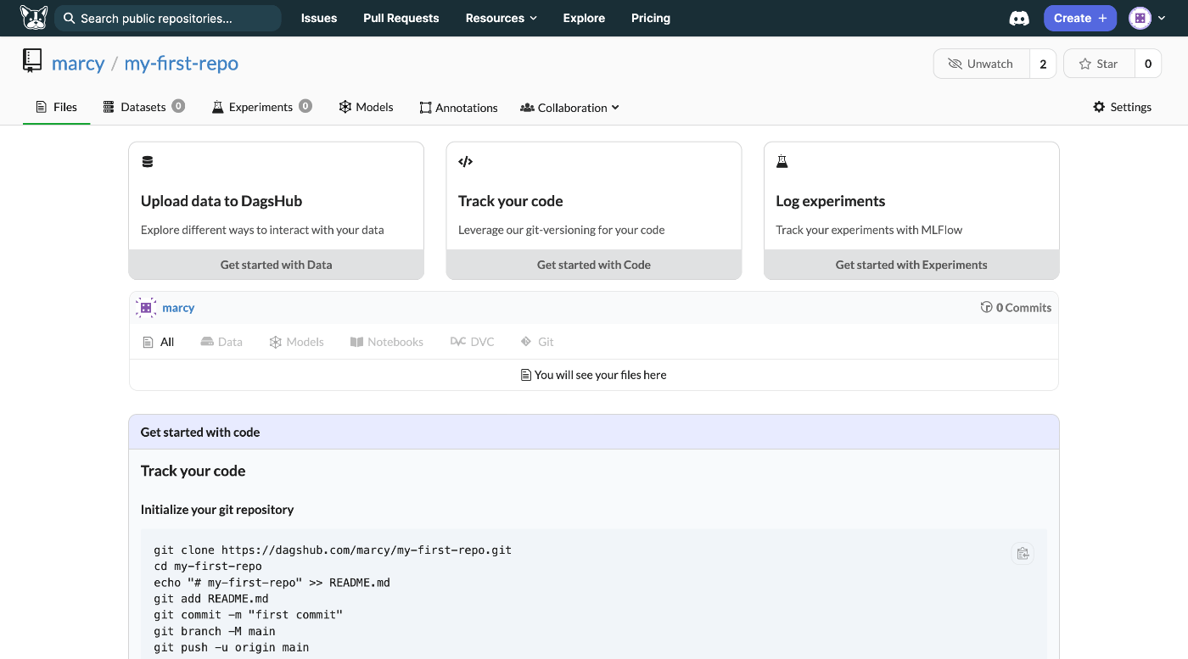Open the my-first-repo title link
This screenshot has height=659, width=1188.
(x=182, y=63)
